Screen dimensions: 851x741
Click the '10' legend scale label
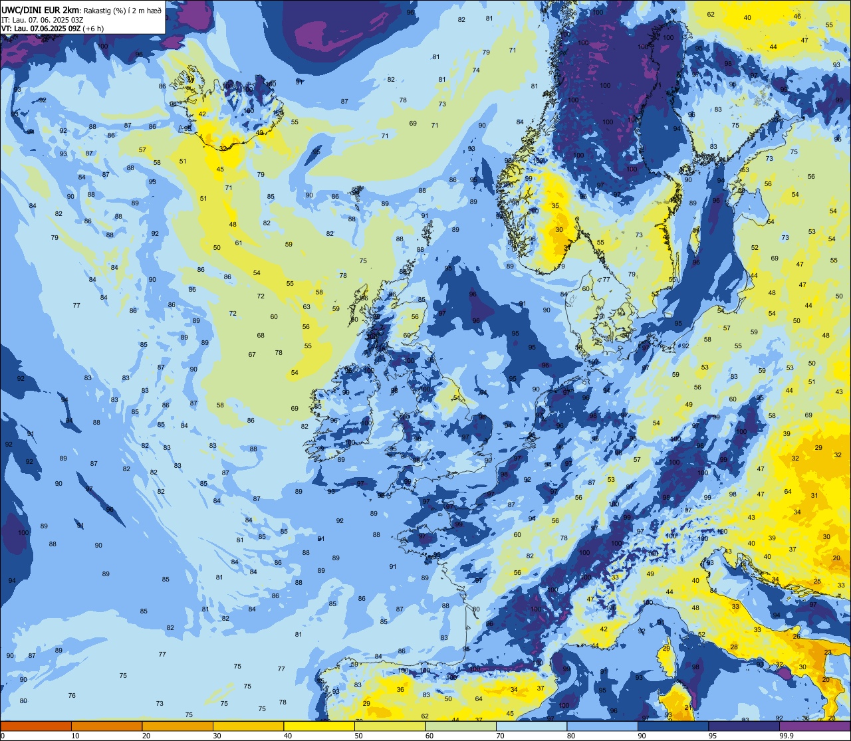pos(75,736)
